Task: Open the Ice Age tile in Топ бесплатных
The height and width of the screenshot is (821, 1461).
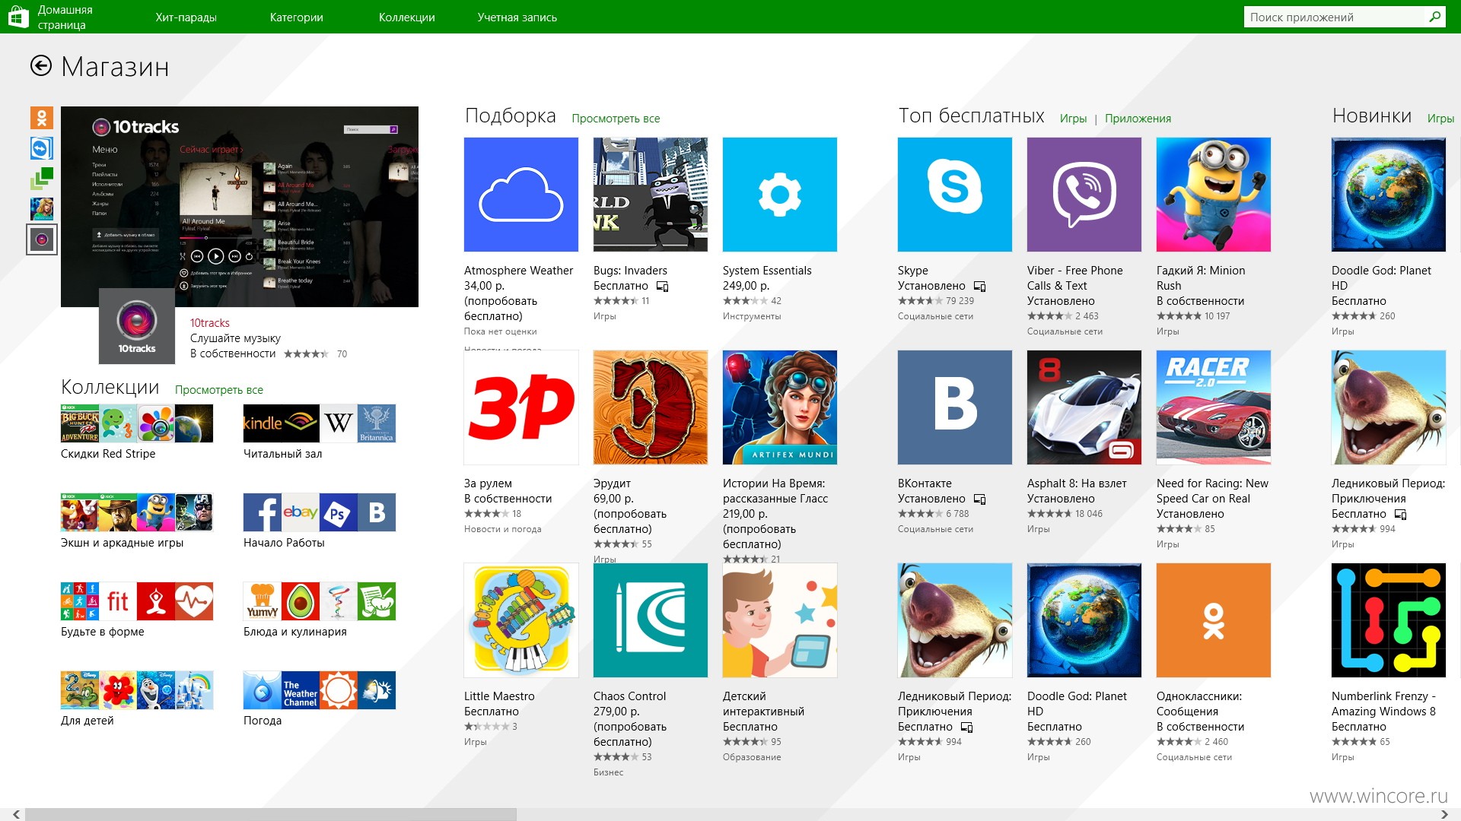Action: [x=955, y=620]
